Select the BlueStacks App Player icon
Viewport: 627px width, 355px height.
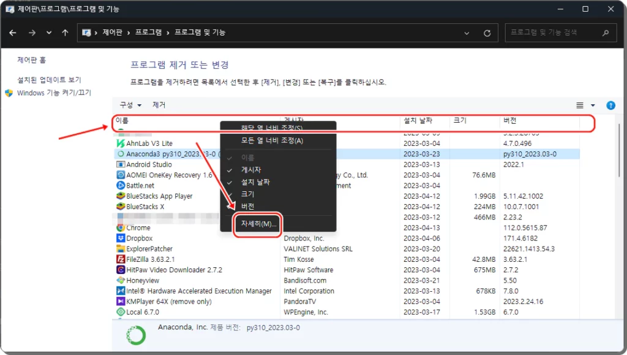tap(121, 196)
